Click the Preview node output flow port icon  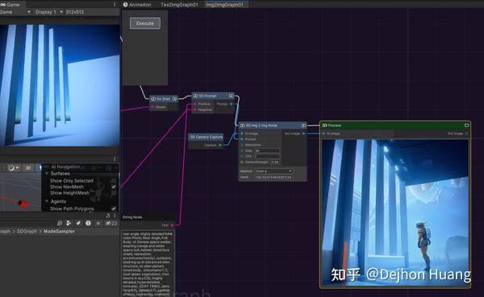point(467,126)
